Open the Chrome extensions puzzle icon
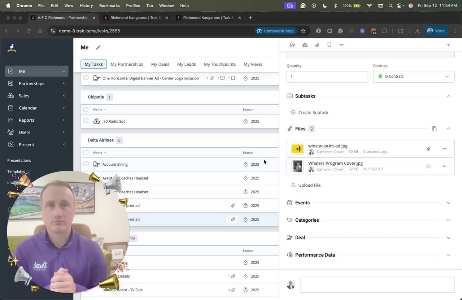 pyautogui.click(x=385, y=31)
